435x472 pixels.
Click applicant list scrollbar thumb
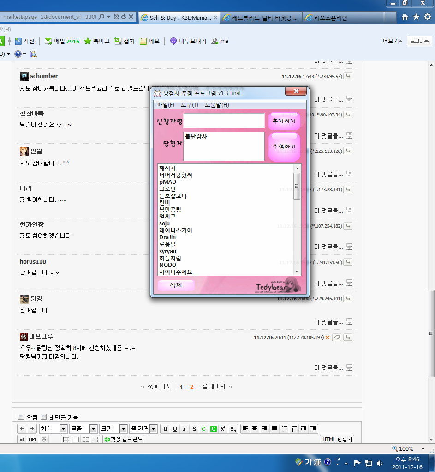click(297, 186)
